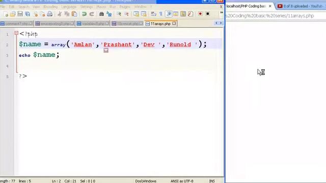Click 'Ln : 2' in status bar

(56, 181)
